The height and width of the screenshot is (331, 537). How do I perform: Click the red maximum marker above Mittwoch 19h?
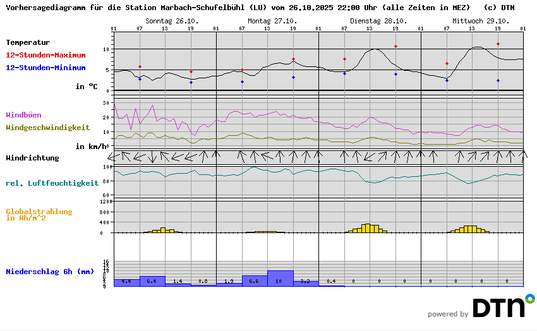(498, 44)
